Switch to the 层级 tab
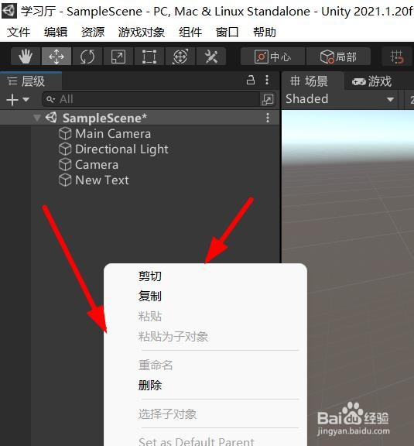The image size is (414, 446). [x=31, y=81]
